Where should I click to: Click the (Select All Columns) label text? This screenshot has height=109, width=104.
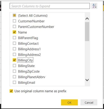click(x=33, y=16)
